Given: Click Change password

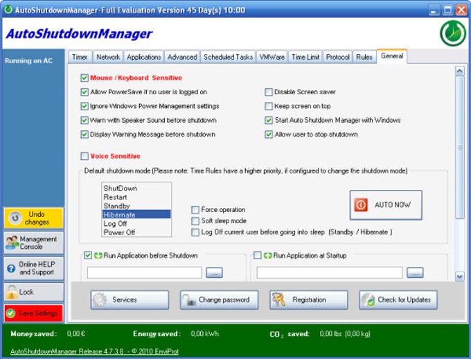Looking at the screenshot, I should click(220, 300).
